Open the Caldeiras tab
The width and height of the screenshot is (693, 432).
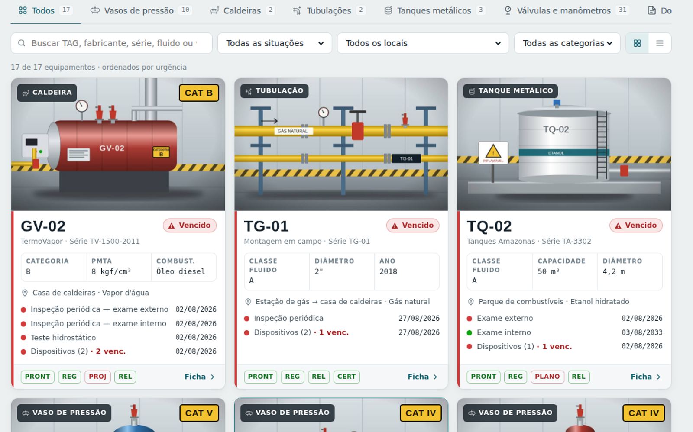[242, 10]
